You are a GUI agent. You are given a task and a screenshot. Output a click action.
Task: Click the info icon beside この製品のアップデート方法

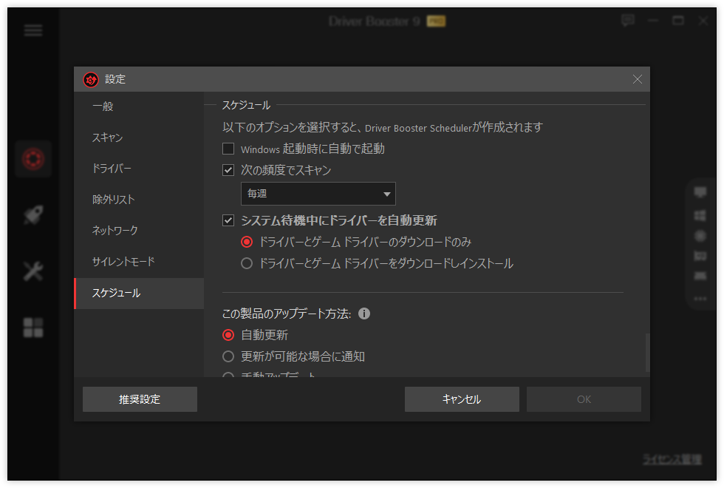point(363,314)
